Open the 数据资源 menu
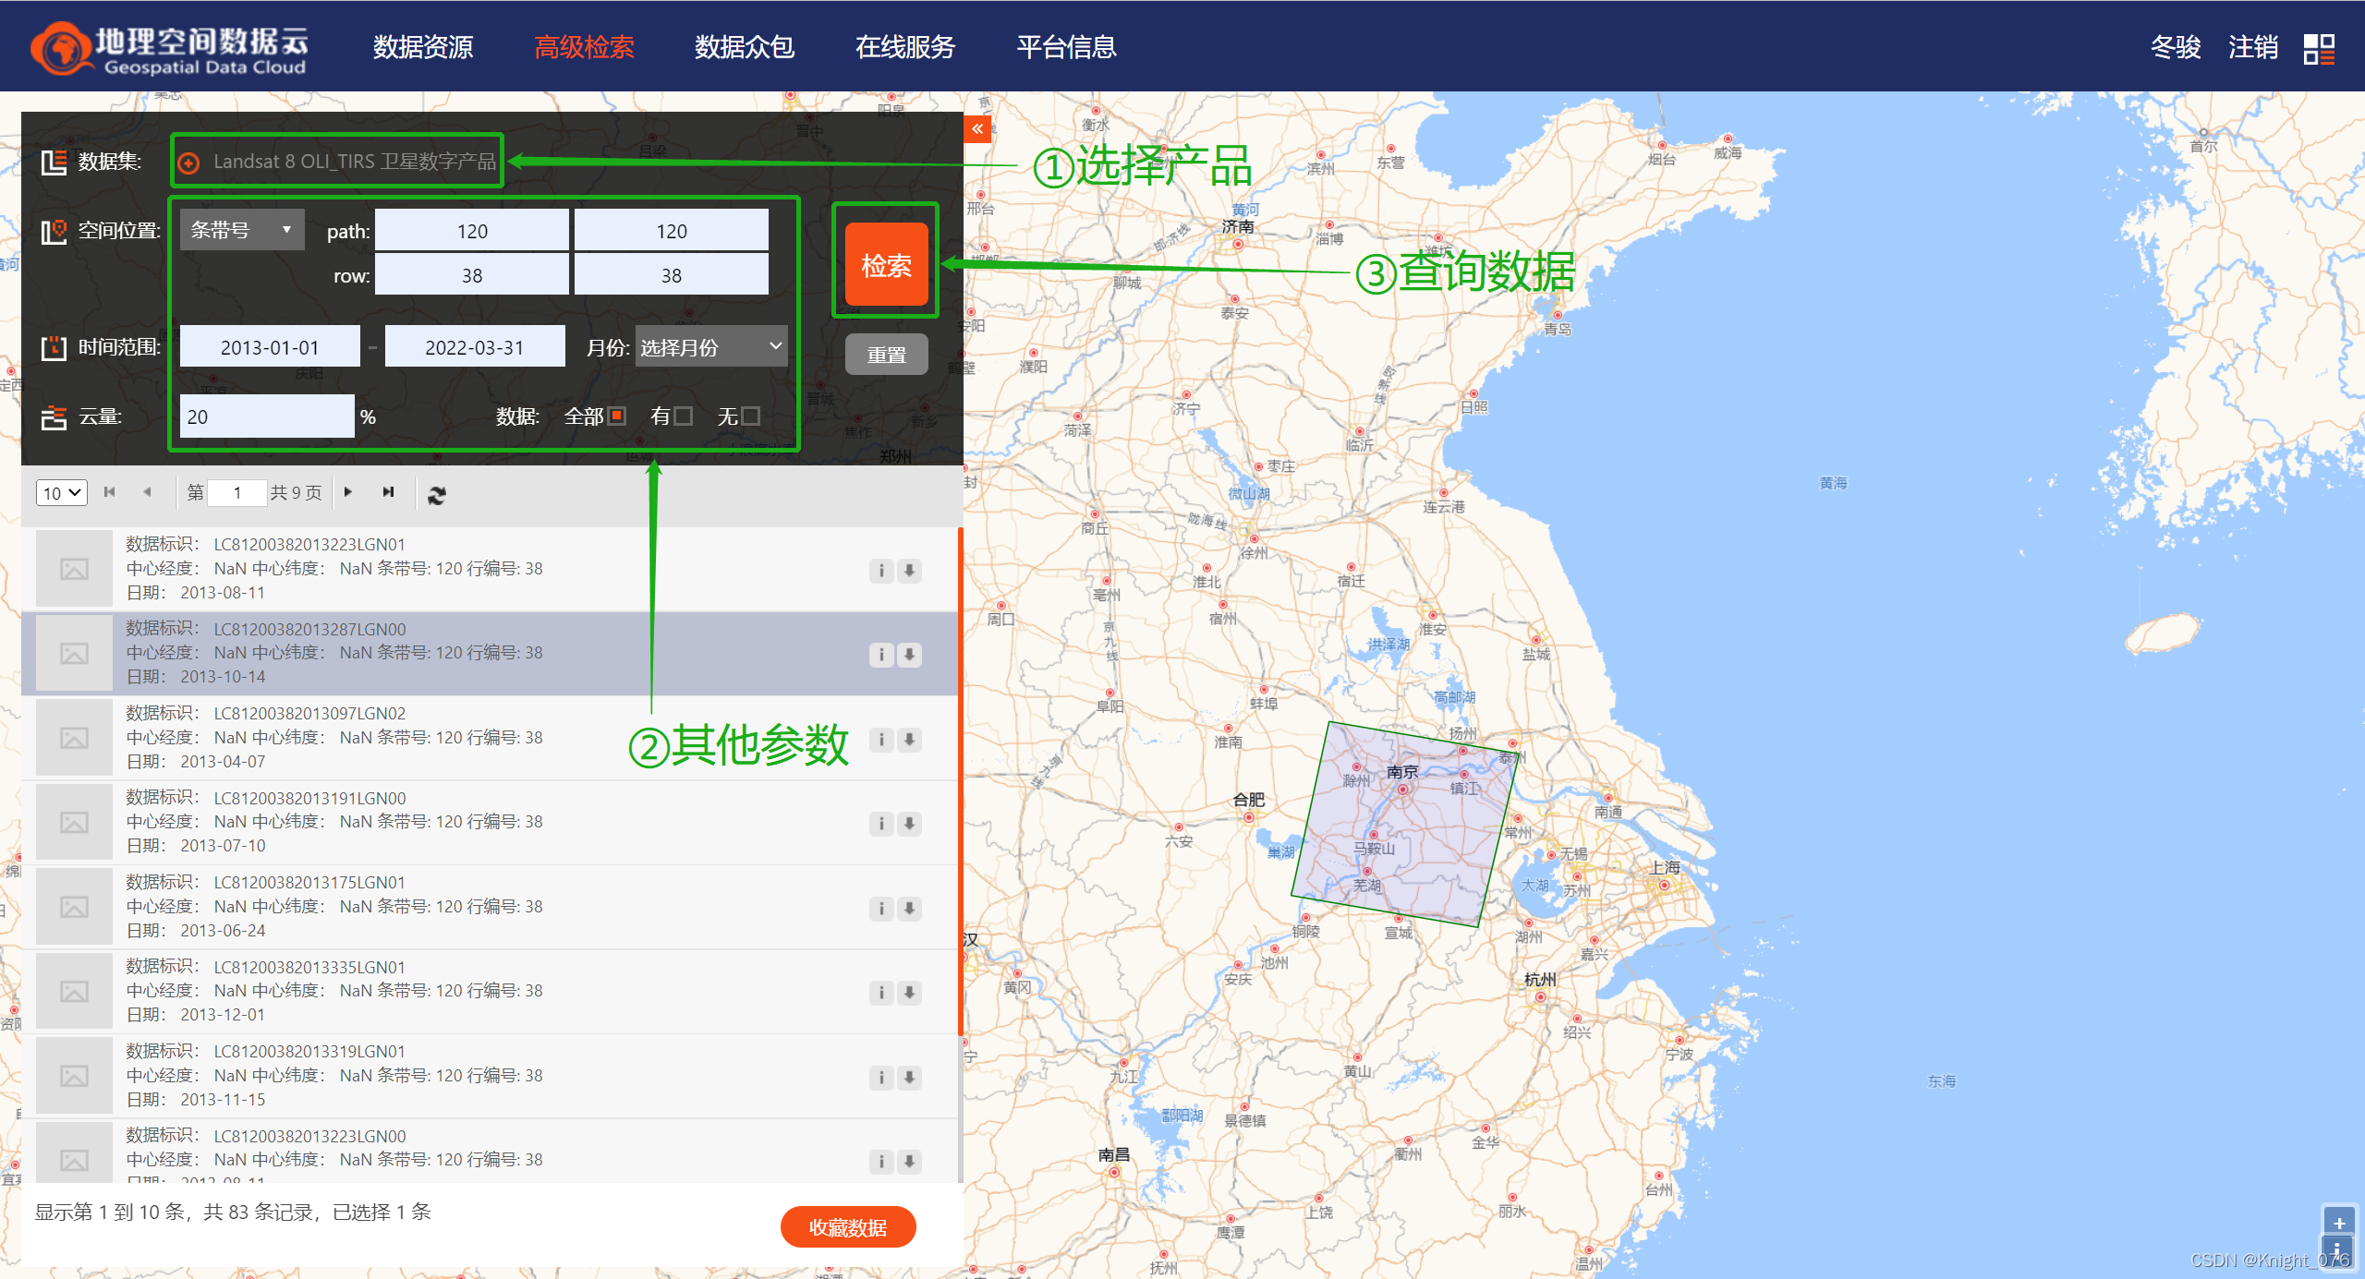 click(423, 47)
